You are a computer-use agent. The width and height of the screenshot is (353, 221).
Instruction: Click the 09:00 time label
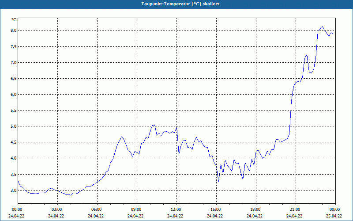(137, 210)
